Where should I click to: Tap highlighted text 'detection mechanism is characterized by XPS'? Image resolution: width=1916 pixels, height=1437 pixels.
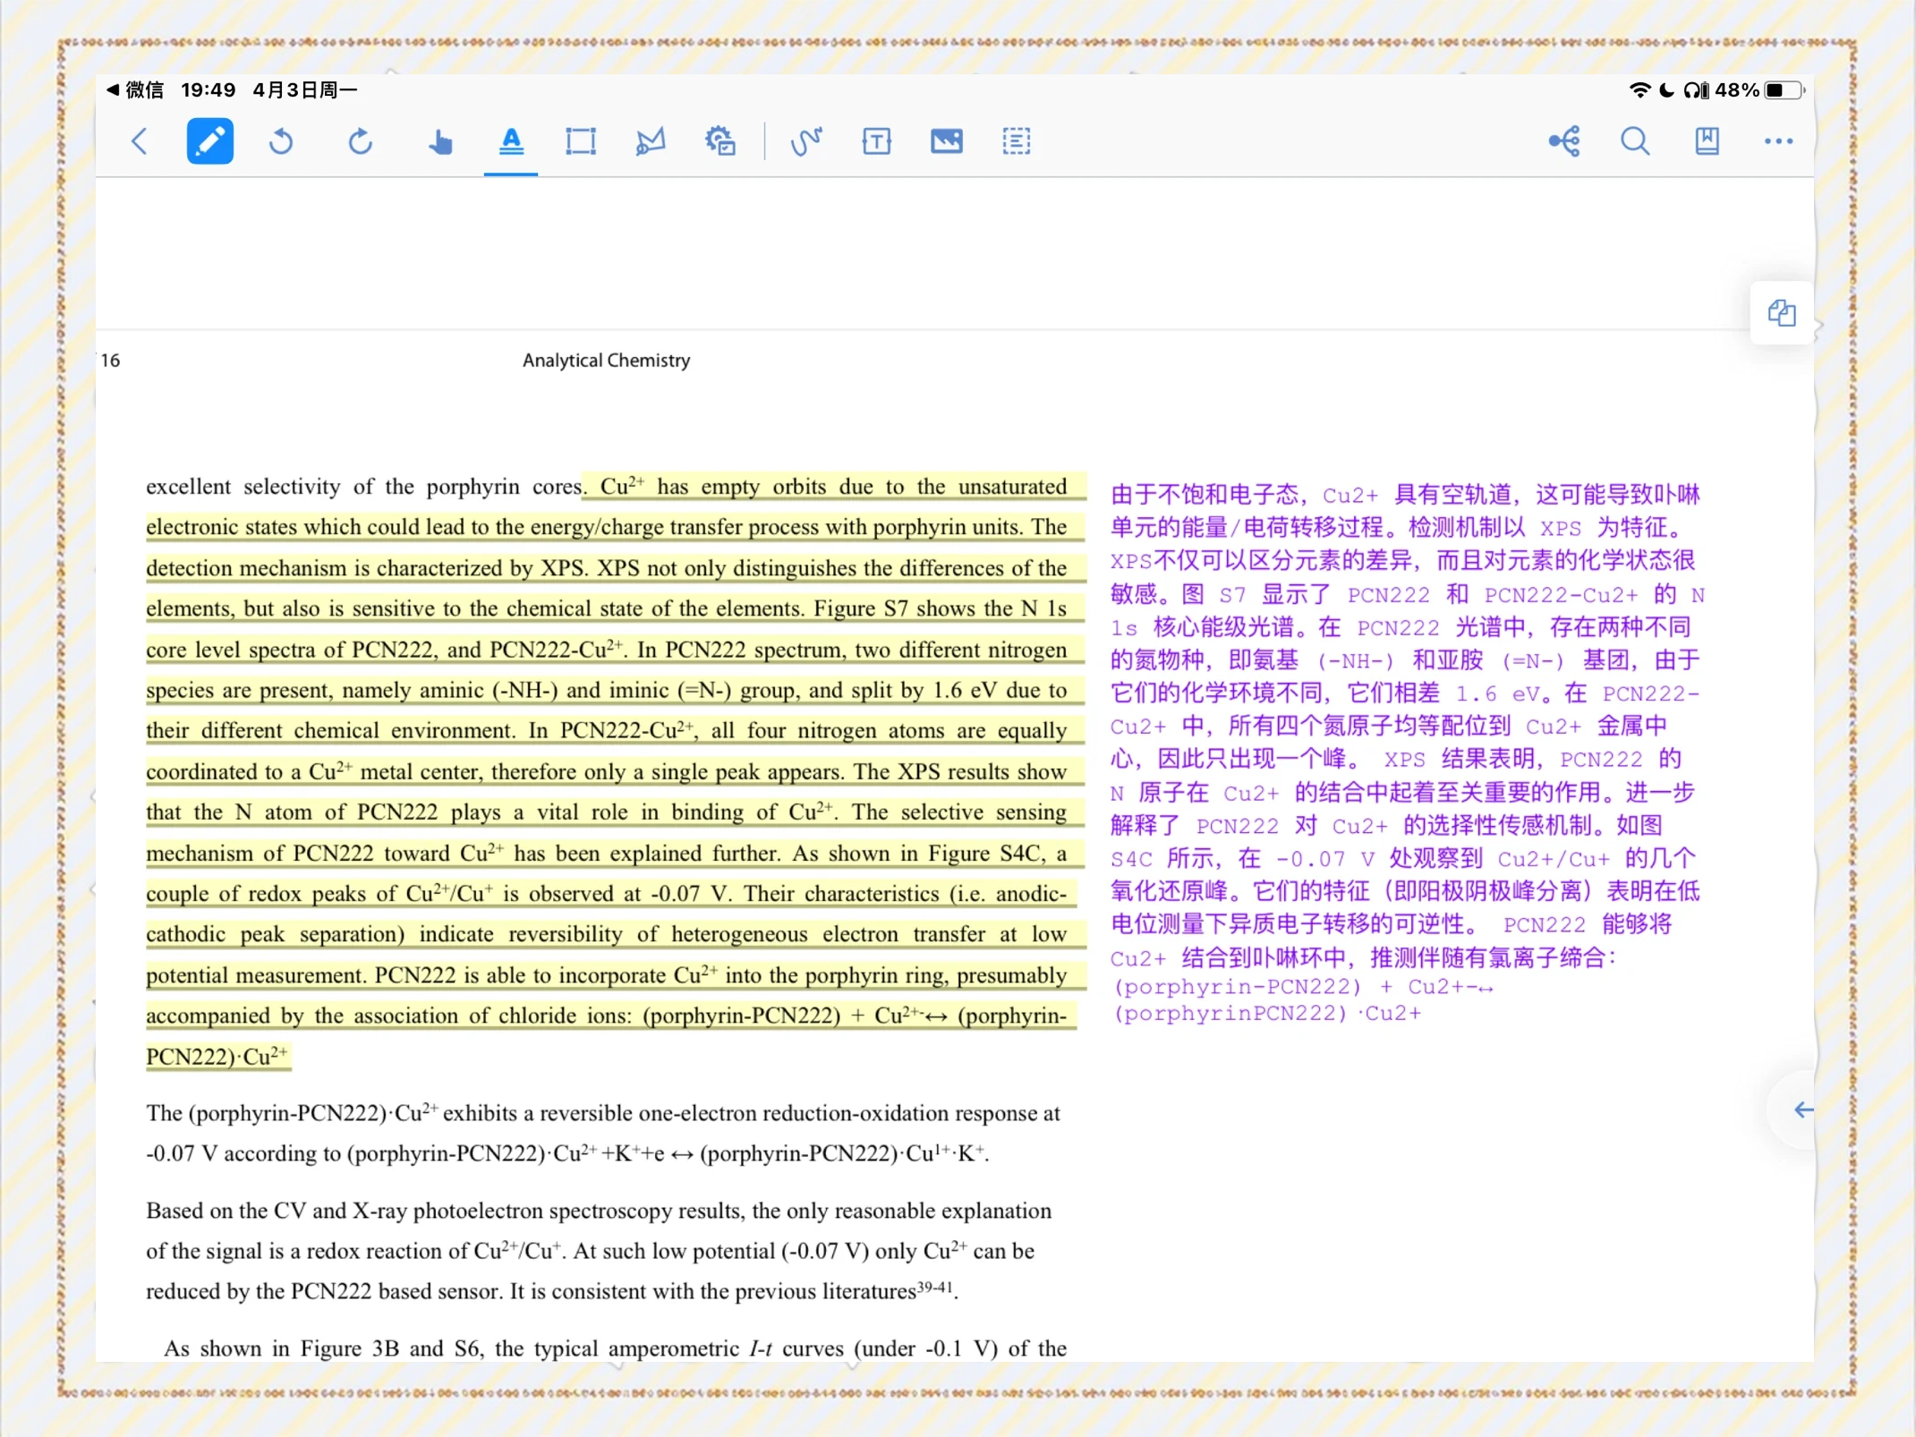tap(364, 568)
